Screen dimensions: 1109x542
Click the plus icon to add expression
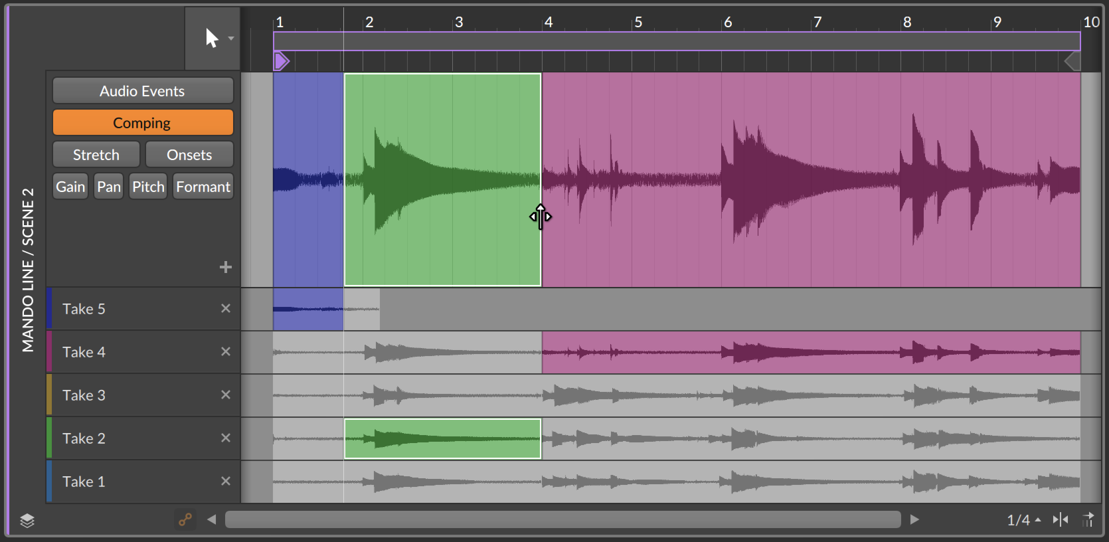coord(226,267)
